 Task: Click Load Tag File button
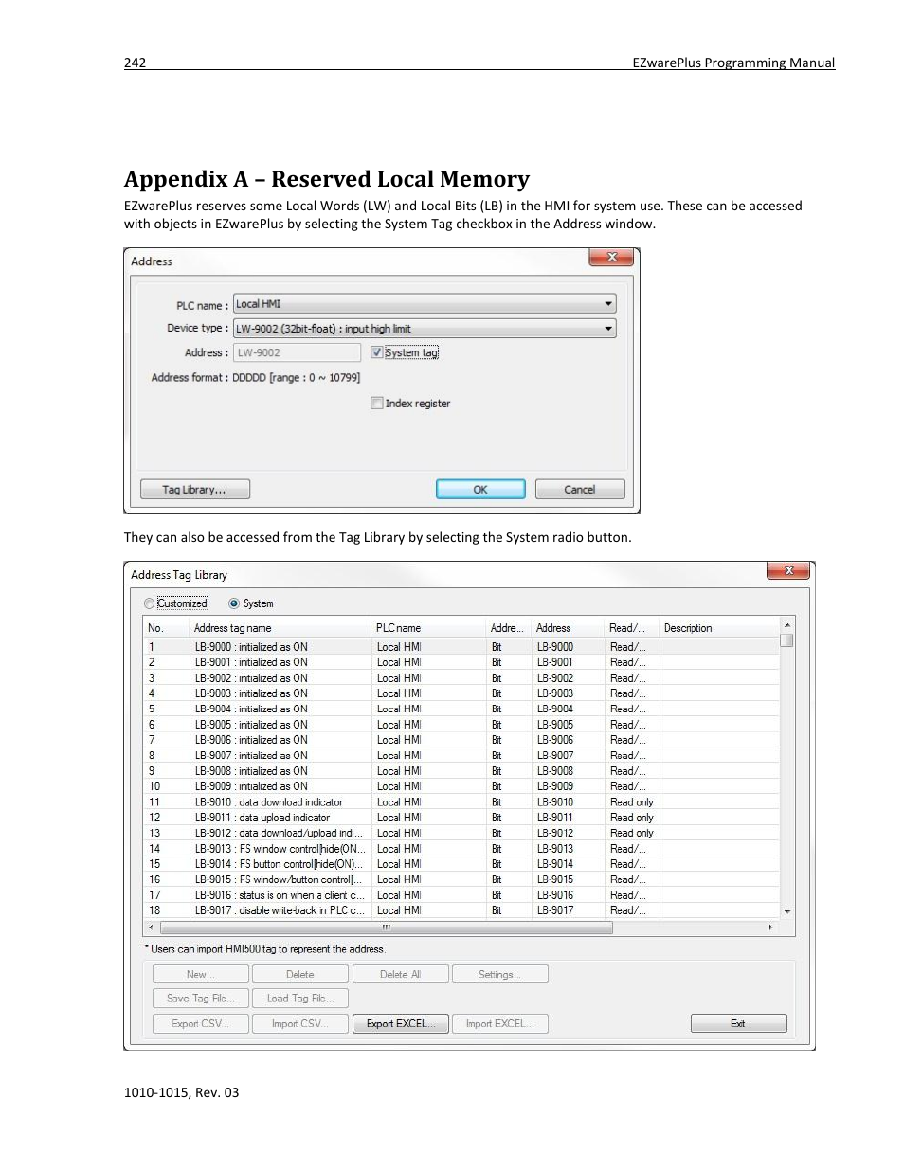300,999
